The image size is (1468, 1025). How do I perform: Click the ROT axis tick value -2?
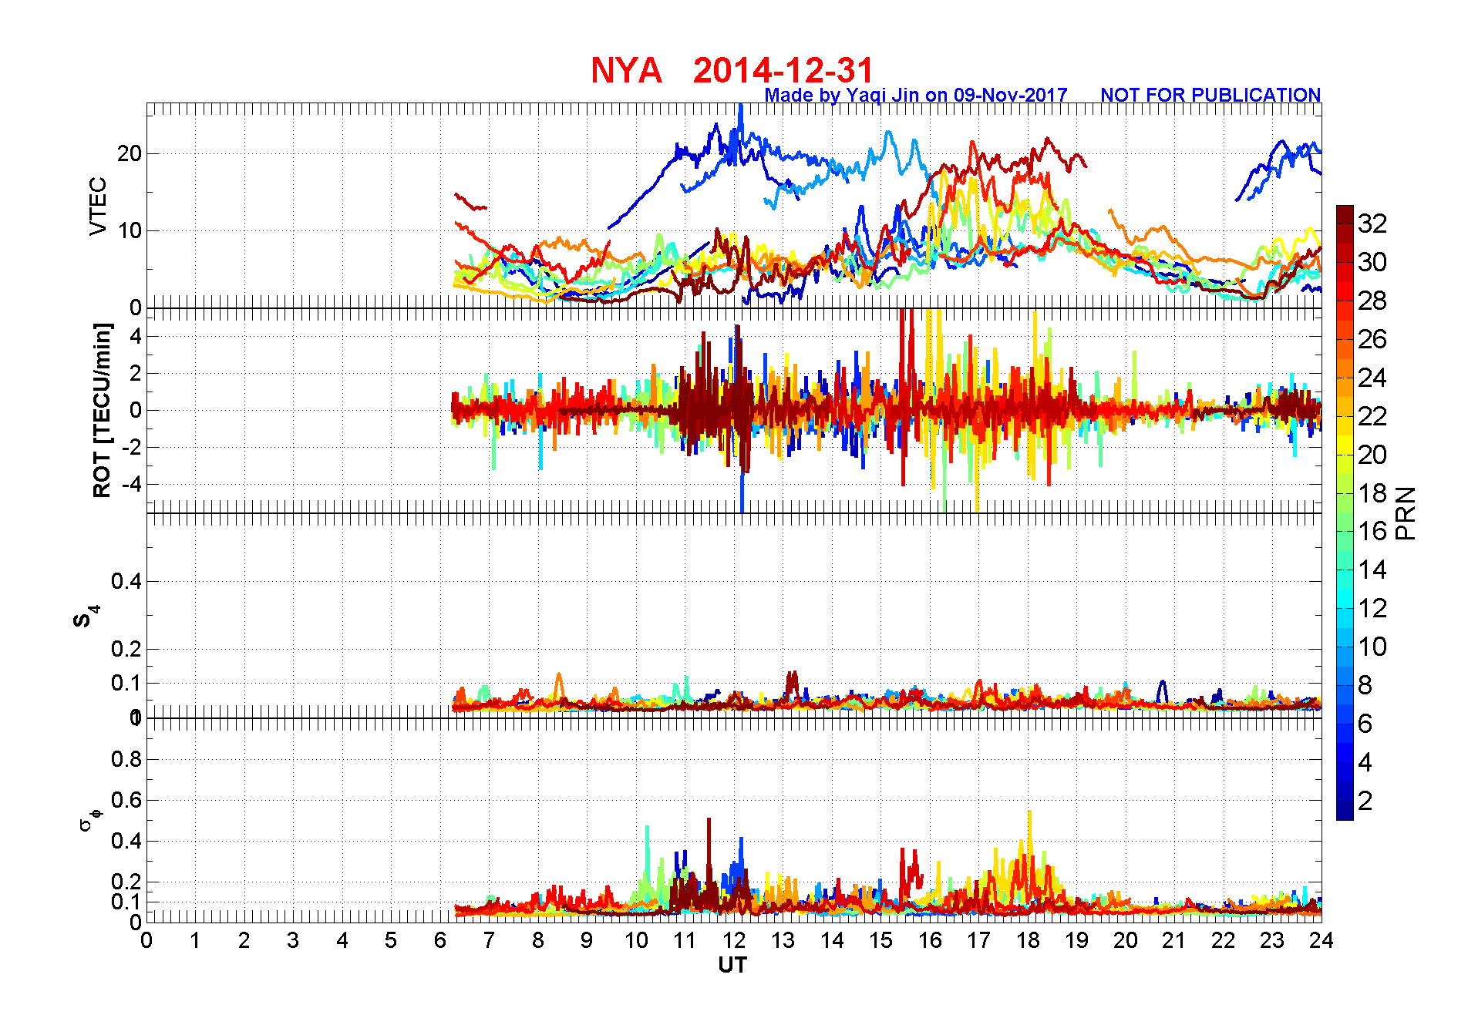[x=132, y=448]
